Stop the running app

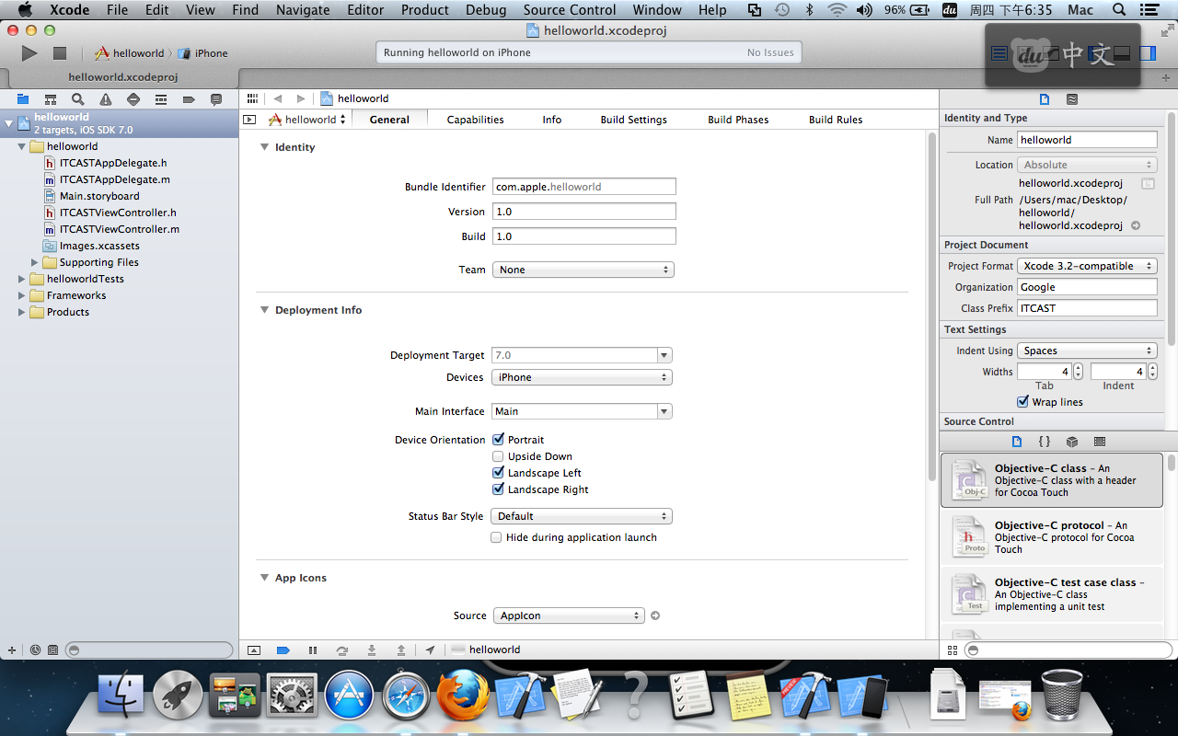[x=60, y=53]
